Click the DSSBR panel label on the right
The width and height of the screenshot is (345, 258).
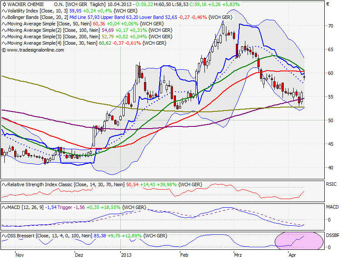click(332, 235)
